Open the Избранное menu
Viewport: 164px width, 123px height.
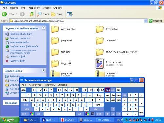[x=34, y=8]
